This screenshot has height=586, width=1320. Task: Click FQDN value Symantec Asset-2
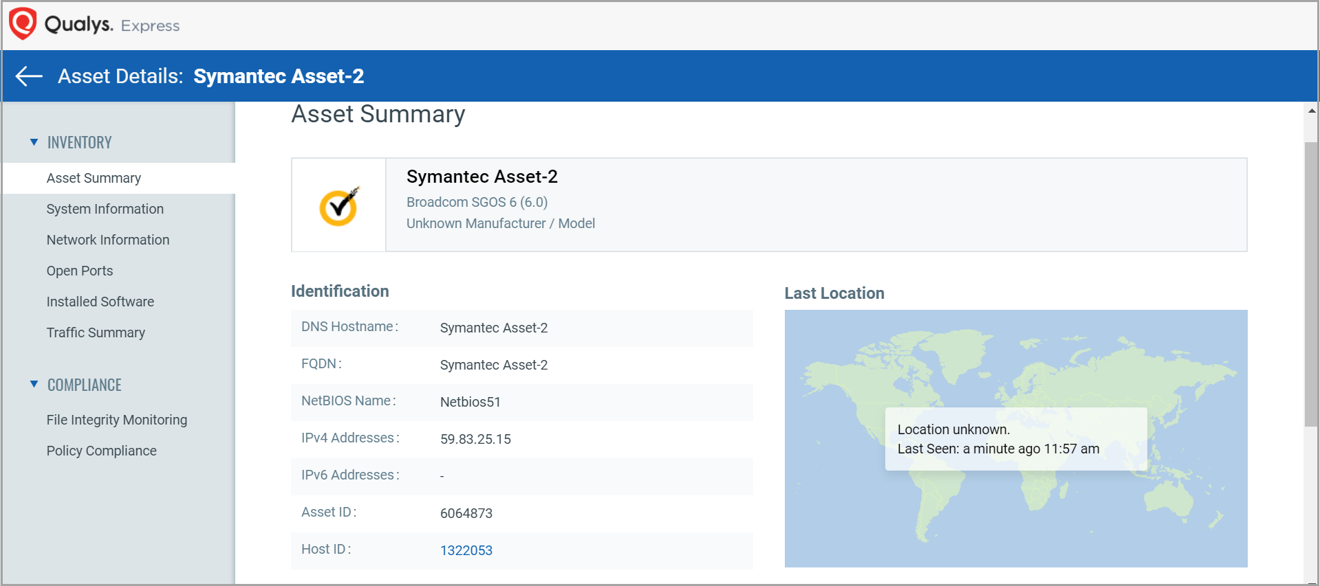(x=494, y=365)
